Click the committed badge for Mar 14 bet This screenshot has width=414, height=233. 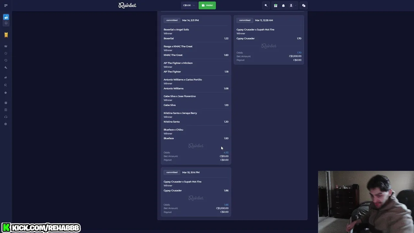[x=172, y=20]
